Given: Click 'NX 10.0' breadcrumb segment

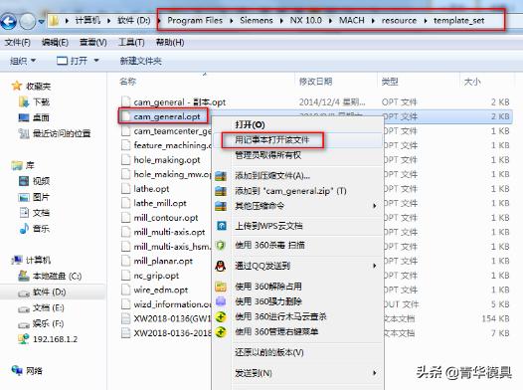Looking at the screenshot, I should [305, 20].
